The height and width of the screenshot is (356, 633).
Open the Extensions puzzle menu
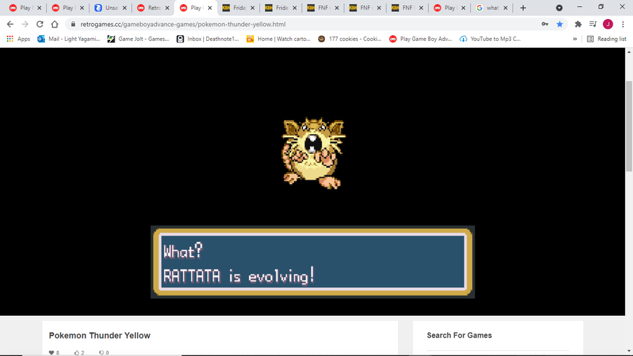[x=578, y=24]
